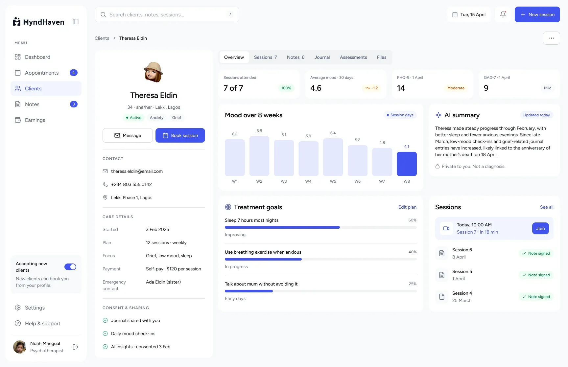
Task: Switch to the Notes tab
Action: click(296, 57)
